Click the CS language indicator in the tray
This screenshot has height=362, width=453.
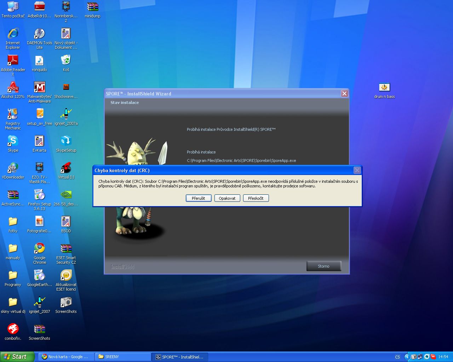[397, 357]
